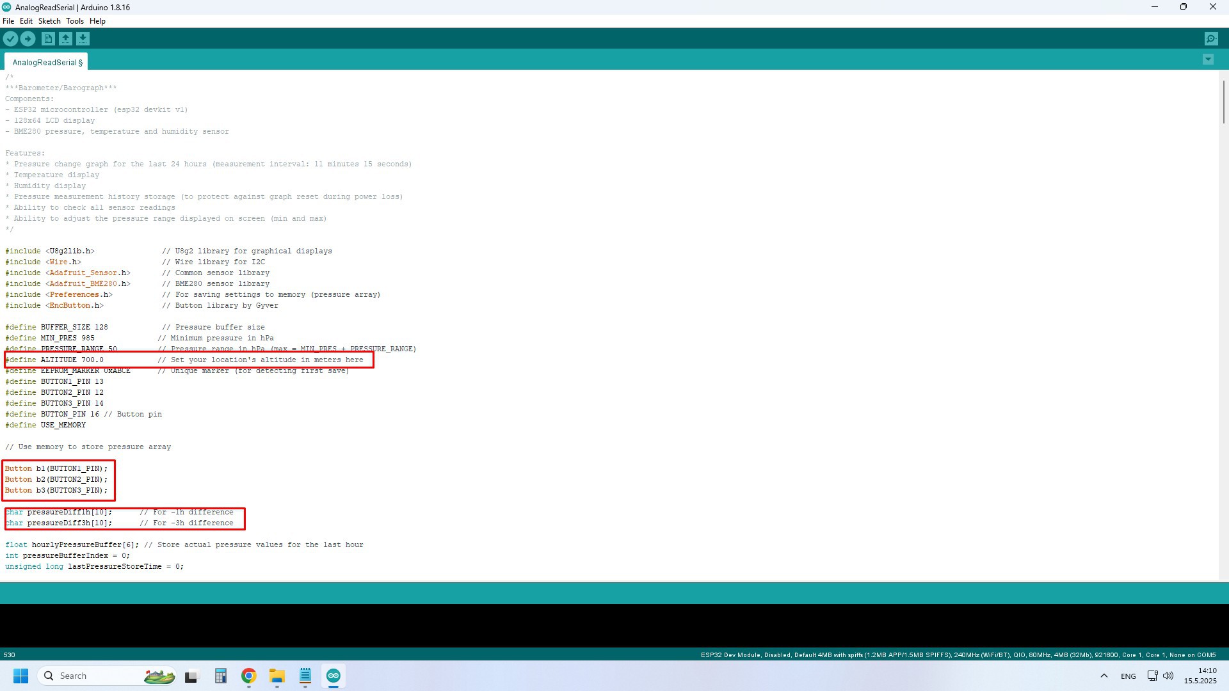The width and height of the screenshot is (1229, 691).
Task: Expand the system tray hidden icons chevron
Action: click(x=1104, y=676)
